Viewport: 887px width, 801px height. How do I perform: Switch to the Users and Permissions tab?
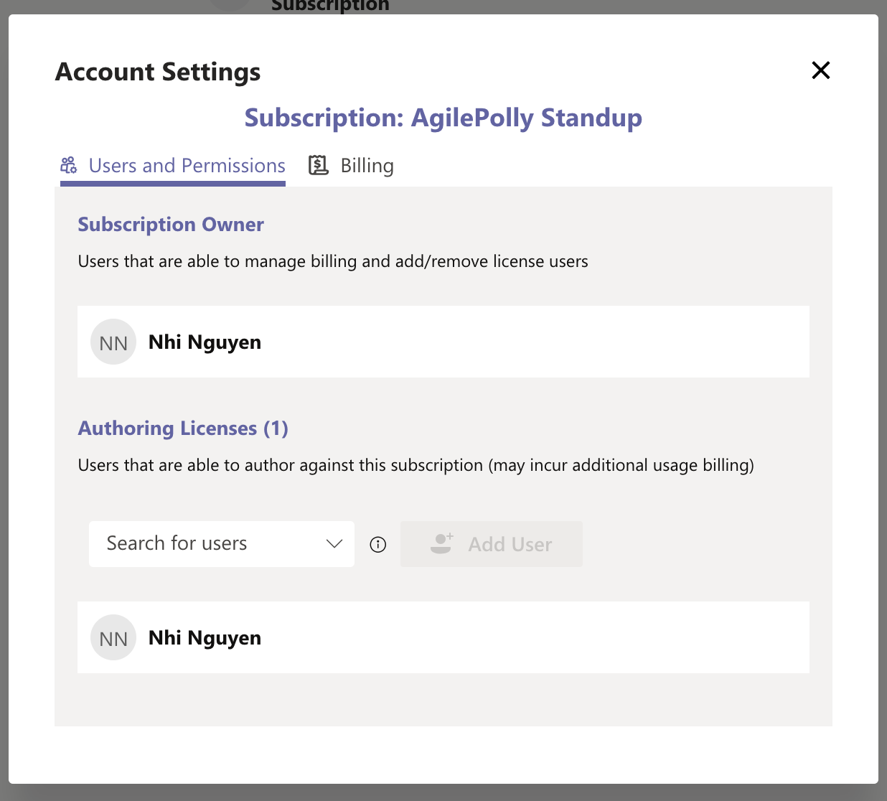pos(173,166)
